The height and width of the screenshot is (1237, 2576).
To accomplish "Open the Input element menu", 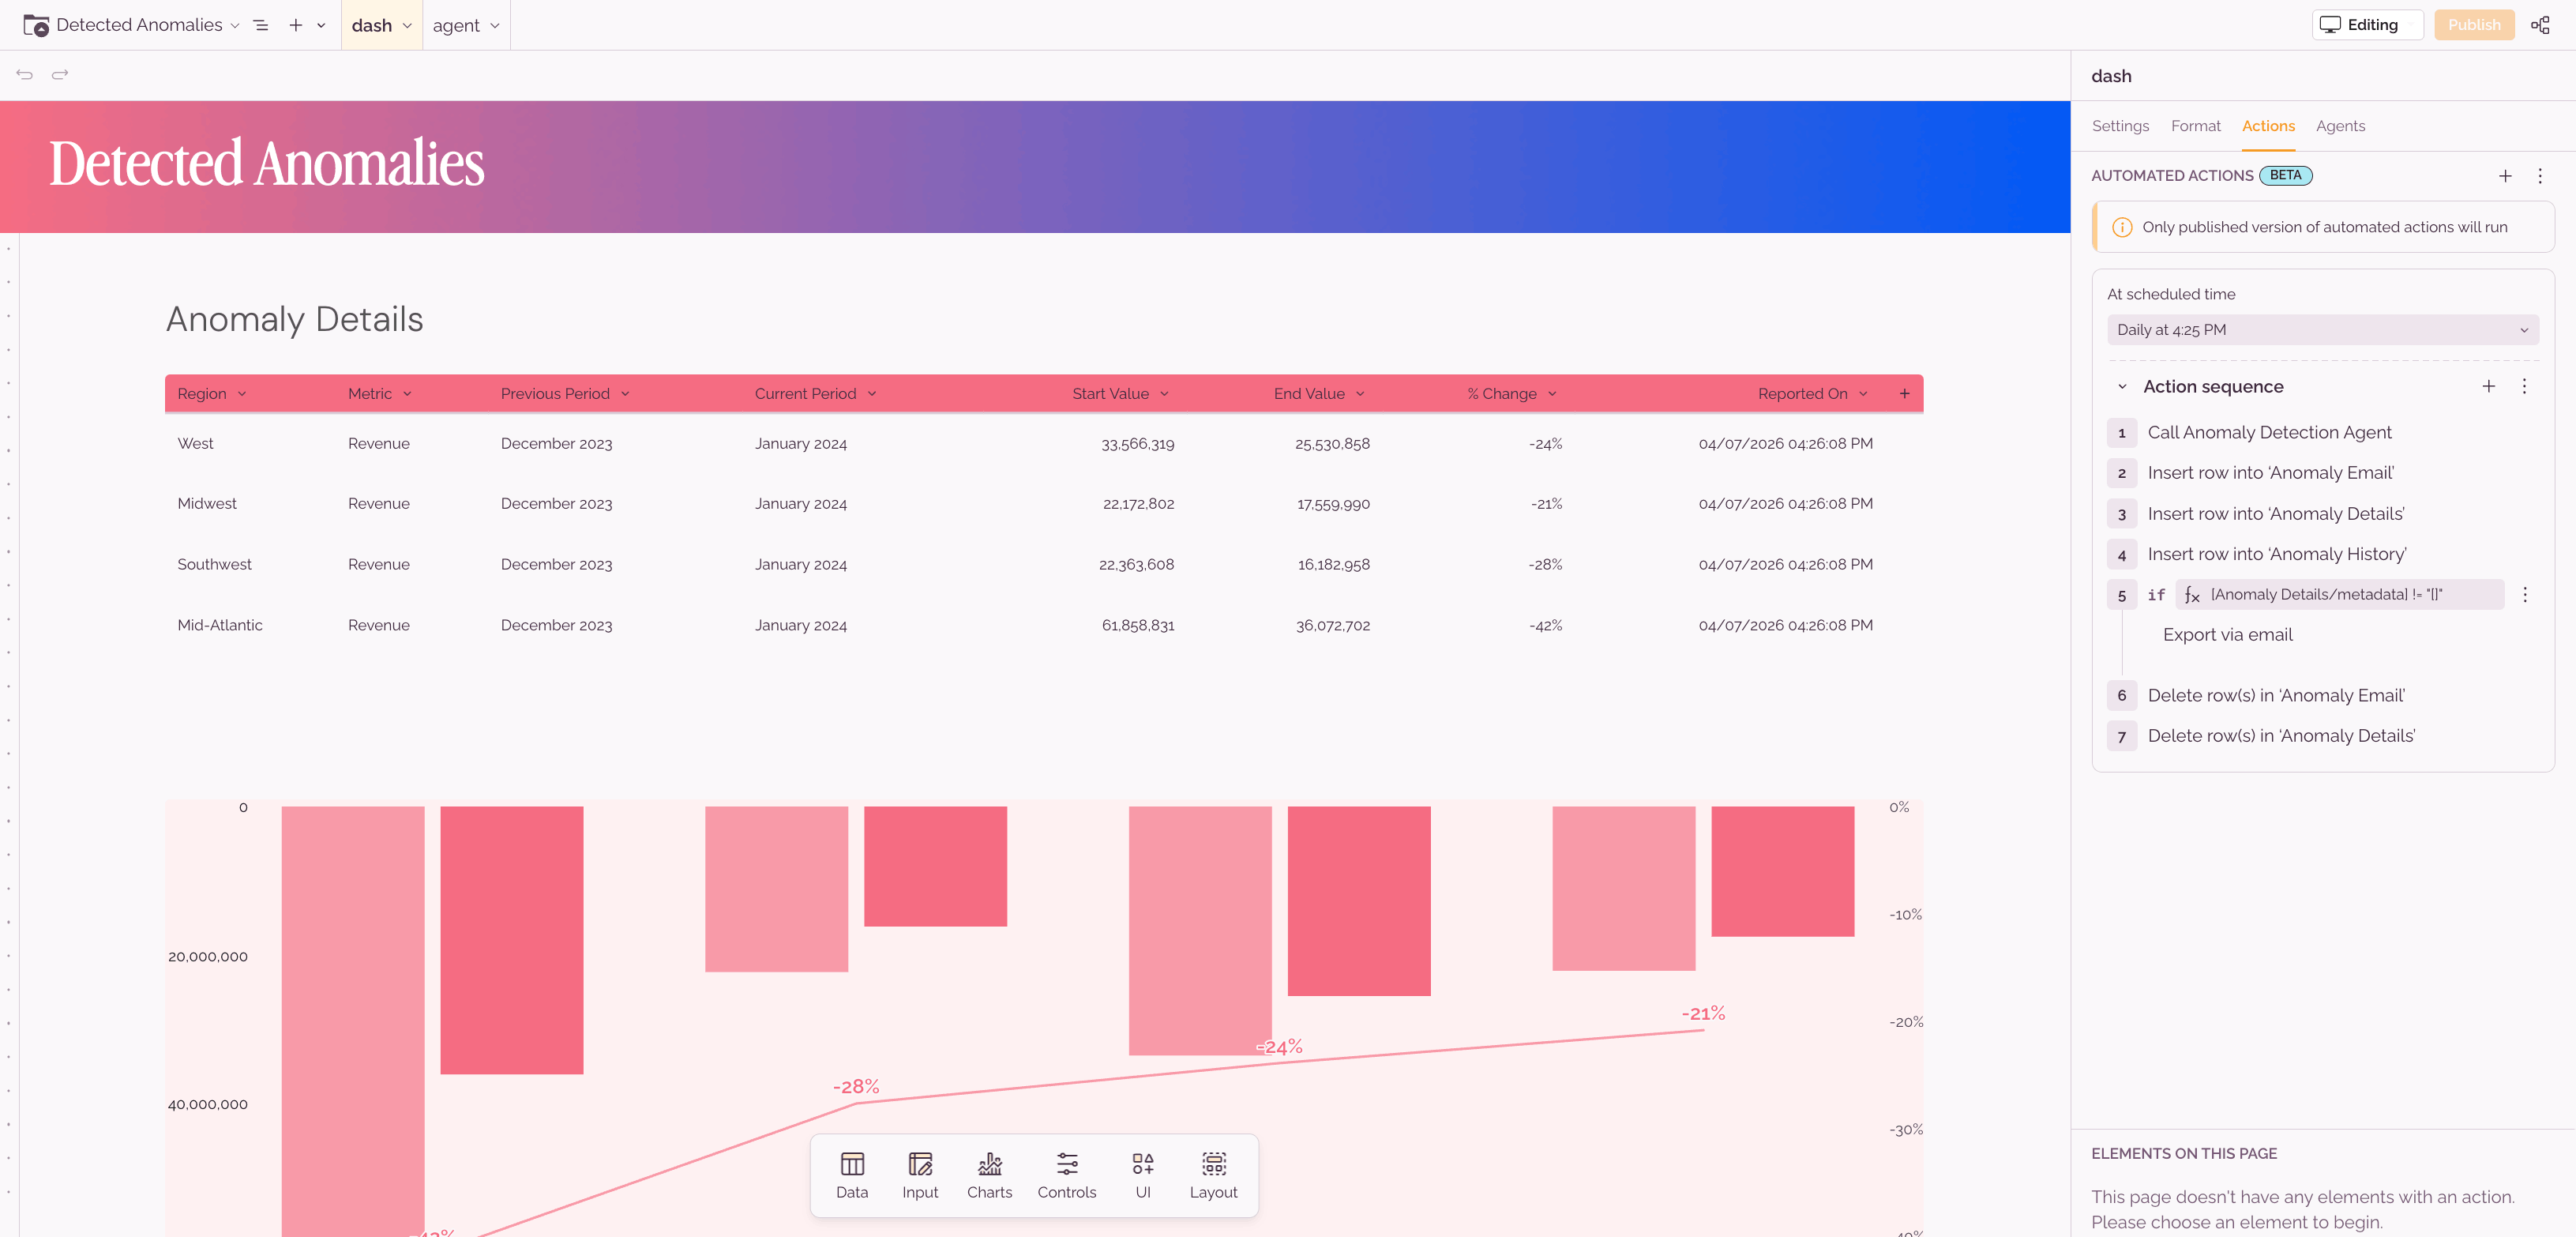I will pos(919,1175).
